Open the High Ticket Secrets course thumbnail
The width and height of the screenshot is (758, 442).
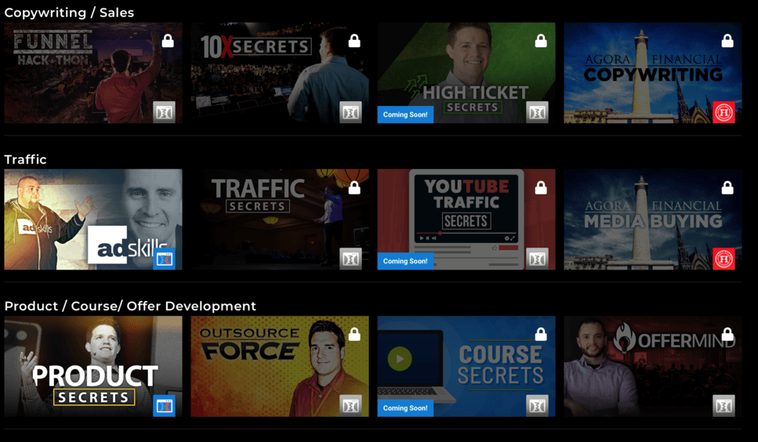click(466, 73)
